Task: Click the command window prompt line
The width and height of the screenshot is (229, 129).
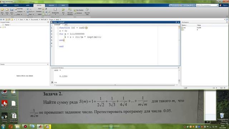Action: (x=115, y=82)
